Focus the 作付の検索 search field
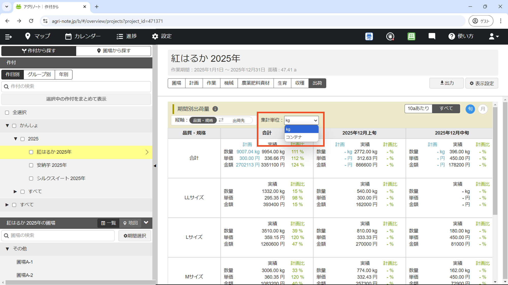Image resolution: width=508 pixels, height=285 pixels. (76, 86)
